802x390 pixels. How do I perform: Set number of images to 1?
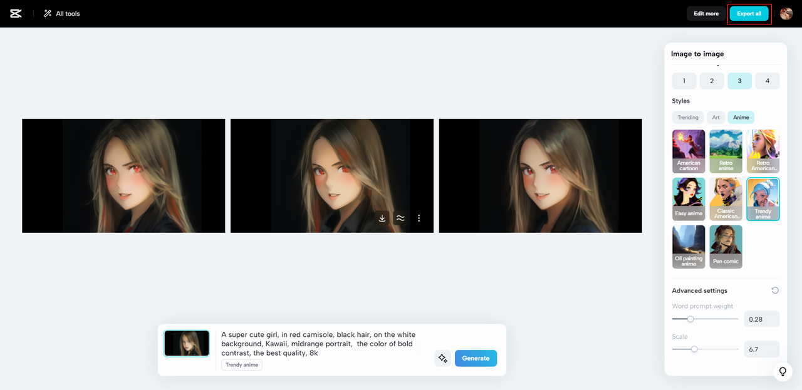[684, 81]
